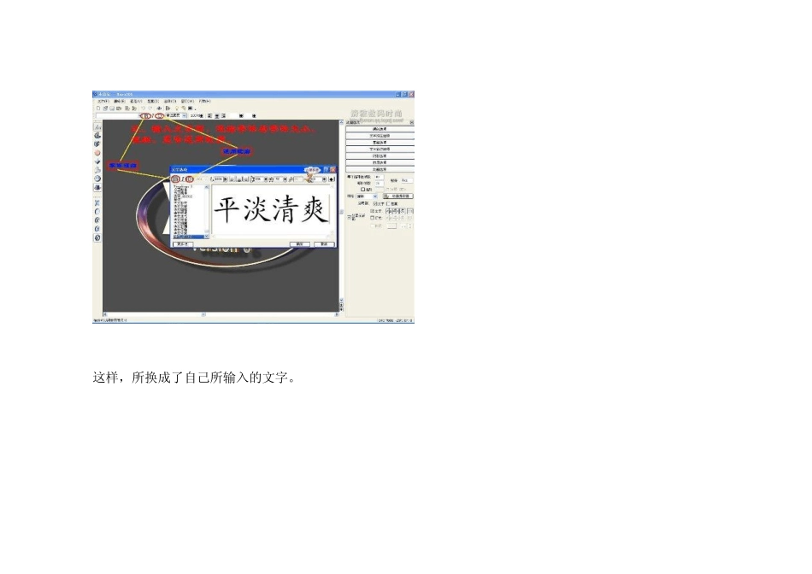Click the bottom-left button in text dialog

(x=183, y=244)
